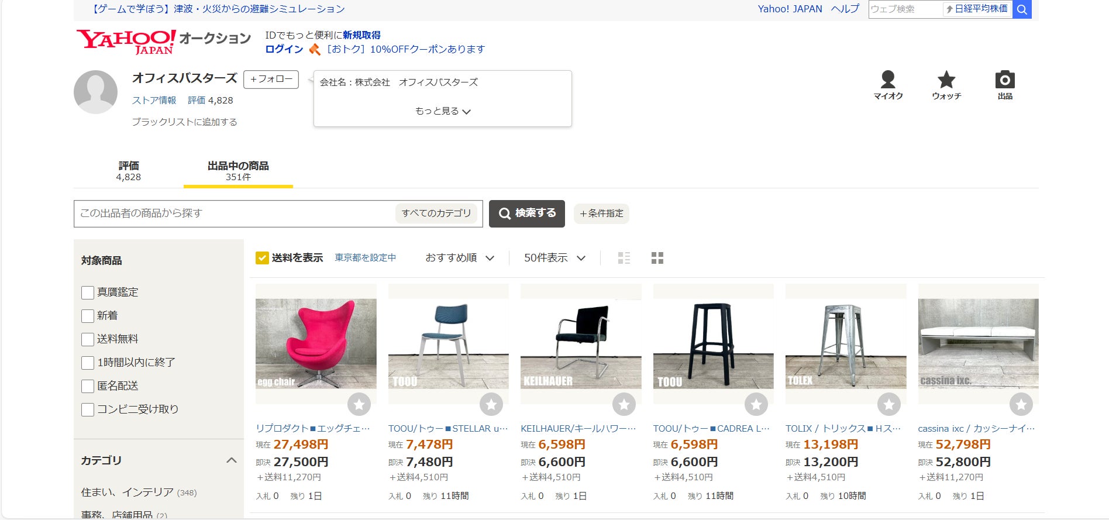Click 東京都を設定中 shipping region link
Viewport: 1109px width, 520px height.
click(x=366, y=258)
